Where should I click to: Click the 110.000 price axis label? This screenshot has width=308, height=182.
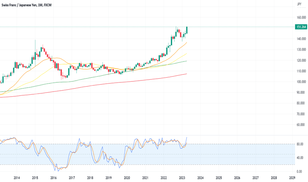301,71
